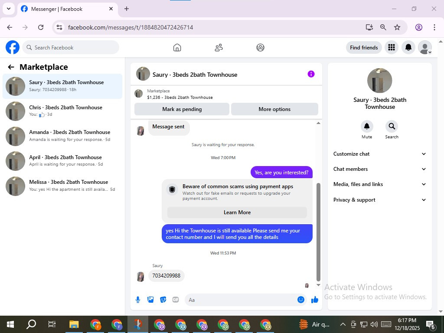Open Windows taskbar search
This screenshot has width=444, height=333.
[x=31, y=324]
